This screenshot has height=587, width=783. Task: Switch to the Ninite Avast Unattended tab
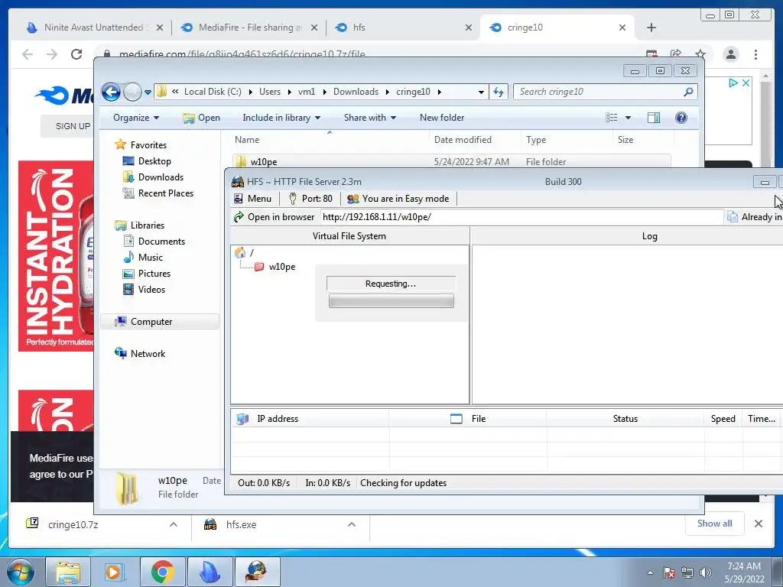[x=94, y=28]
